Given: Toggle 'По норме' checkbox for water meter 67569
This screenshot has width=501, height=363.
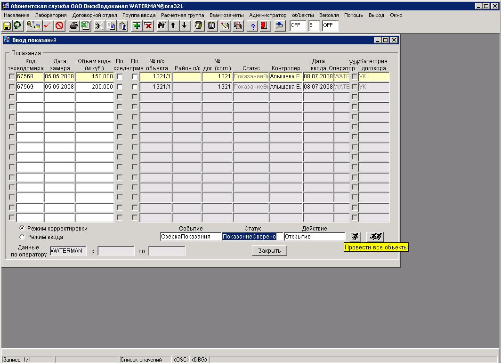Looking at the screenshot, I should tap(135, 87).
